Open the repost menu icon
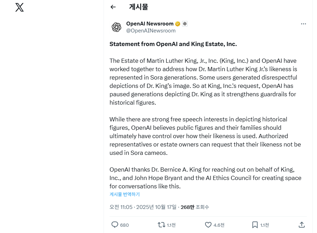The image size is (317, 233). pyautogui.click(x=161, y=225)
